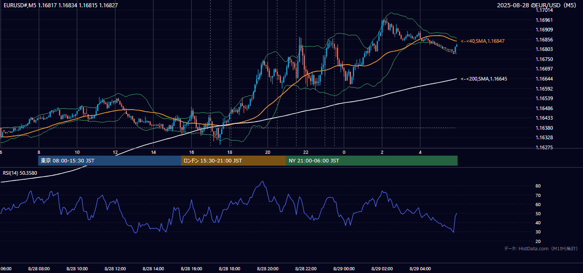The image size is (583, 273).
Task: Click the bottom date label 8/28 20:00
Action: 268,269
